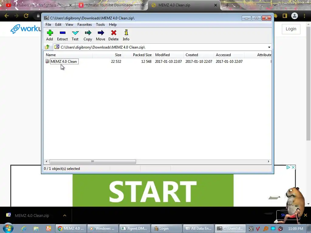
Task: Click the Add toolbar icon in 7-Zip
Action: 50,35
